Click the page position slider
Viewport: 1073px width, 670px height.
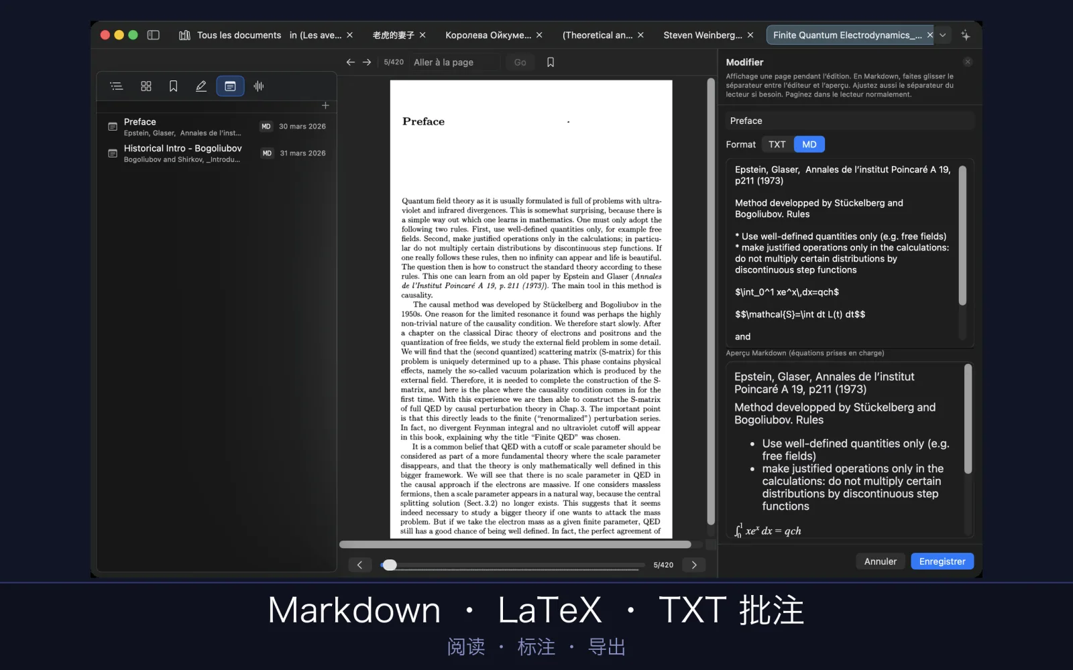pos(513,565)
